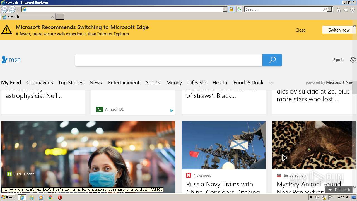357x201 pixels.
Task: Expand the address bar autocomplete dropdown
Action: click(x=225, y=9)
